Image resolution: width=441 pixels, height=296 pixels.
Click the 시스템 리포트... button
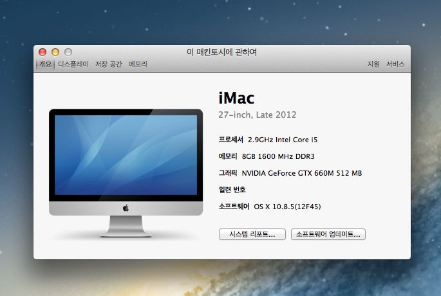tap(252, 234)
